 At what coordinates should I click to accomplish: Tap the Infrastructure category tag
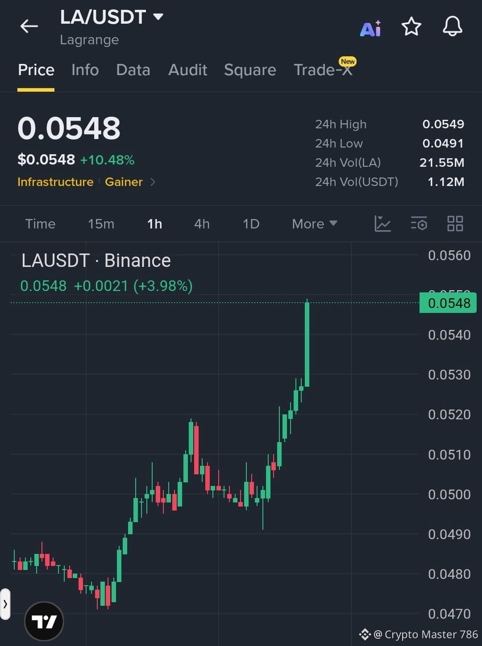[x=55, y=182]
